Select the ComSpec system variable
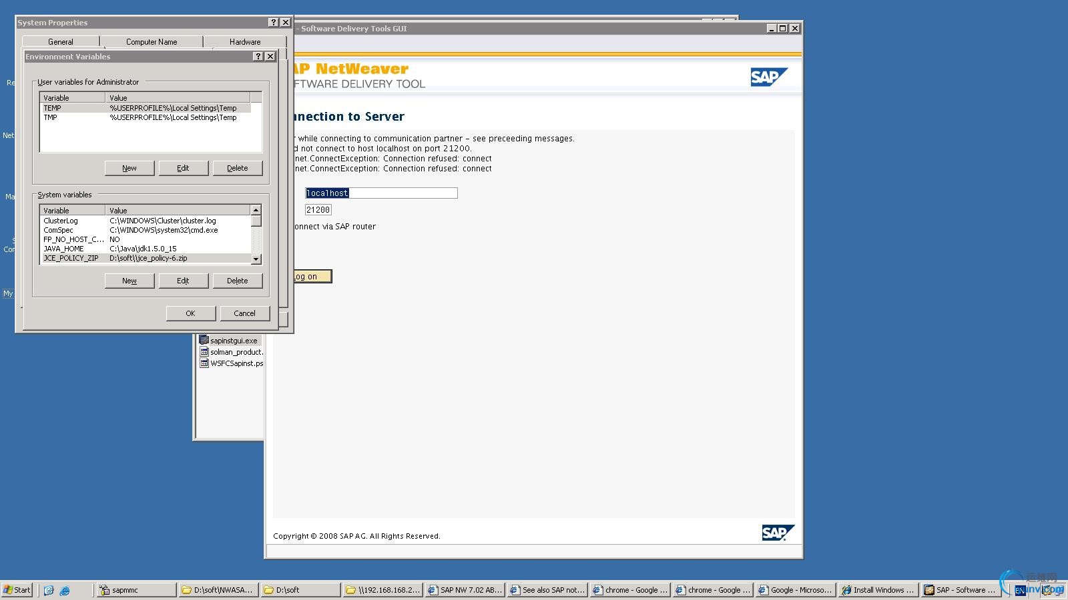Image resolution: width=1068 pixels, height=600 pixels. coord(146,230)
